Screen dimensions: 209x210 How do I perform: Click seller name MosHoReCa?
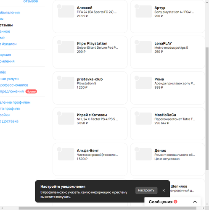pyautogui.click(x=165, y=115)
